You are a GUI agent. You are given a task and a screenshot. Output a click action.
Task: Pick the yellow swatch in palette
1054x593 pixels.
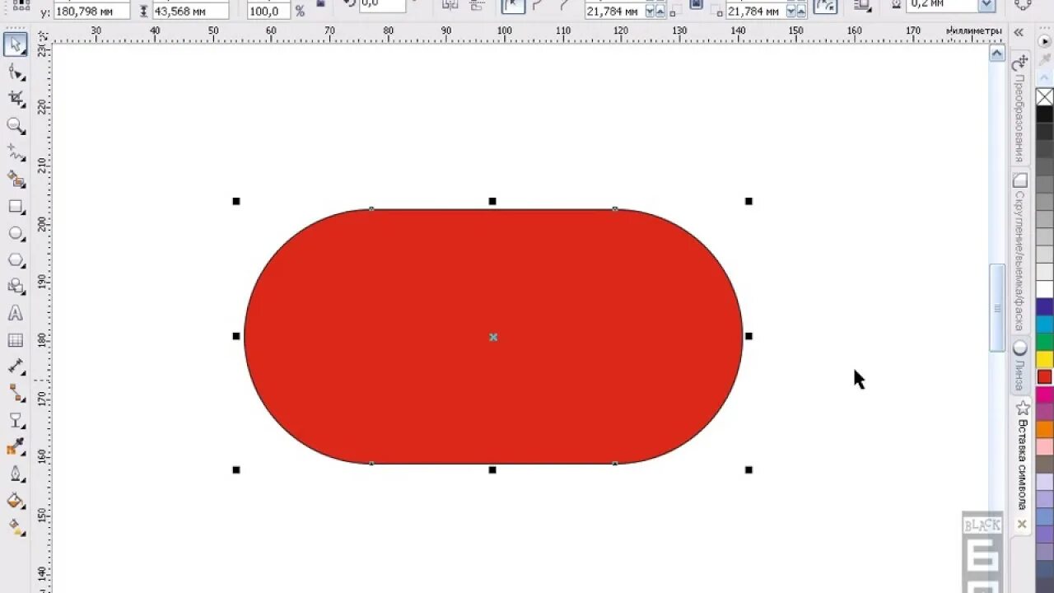(x=1044, y=359)
